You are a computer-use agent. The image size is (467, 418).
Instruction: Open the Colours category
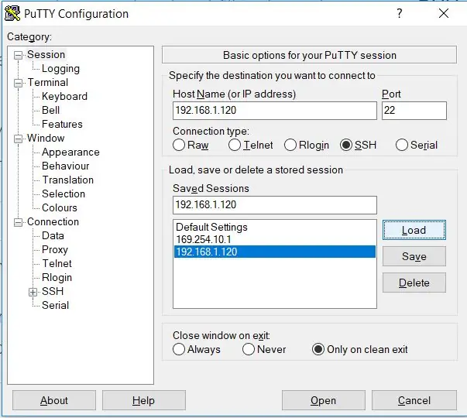(x=60, y=207)
